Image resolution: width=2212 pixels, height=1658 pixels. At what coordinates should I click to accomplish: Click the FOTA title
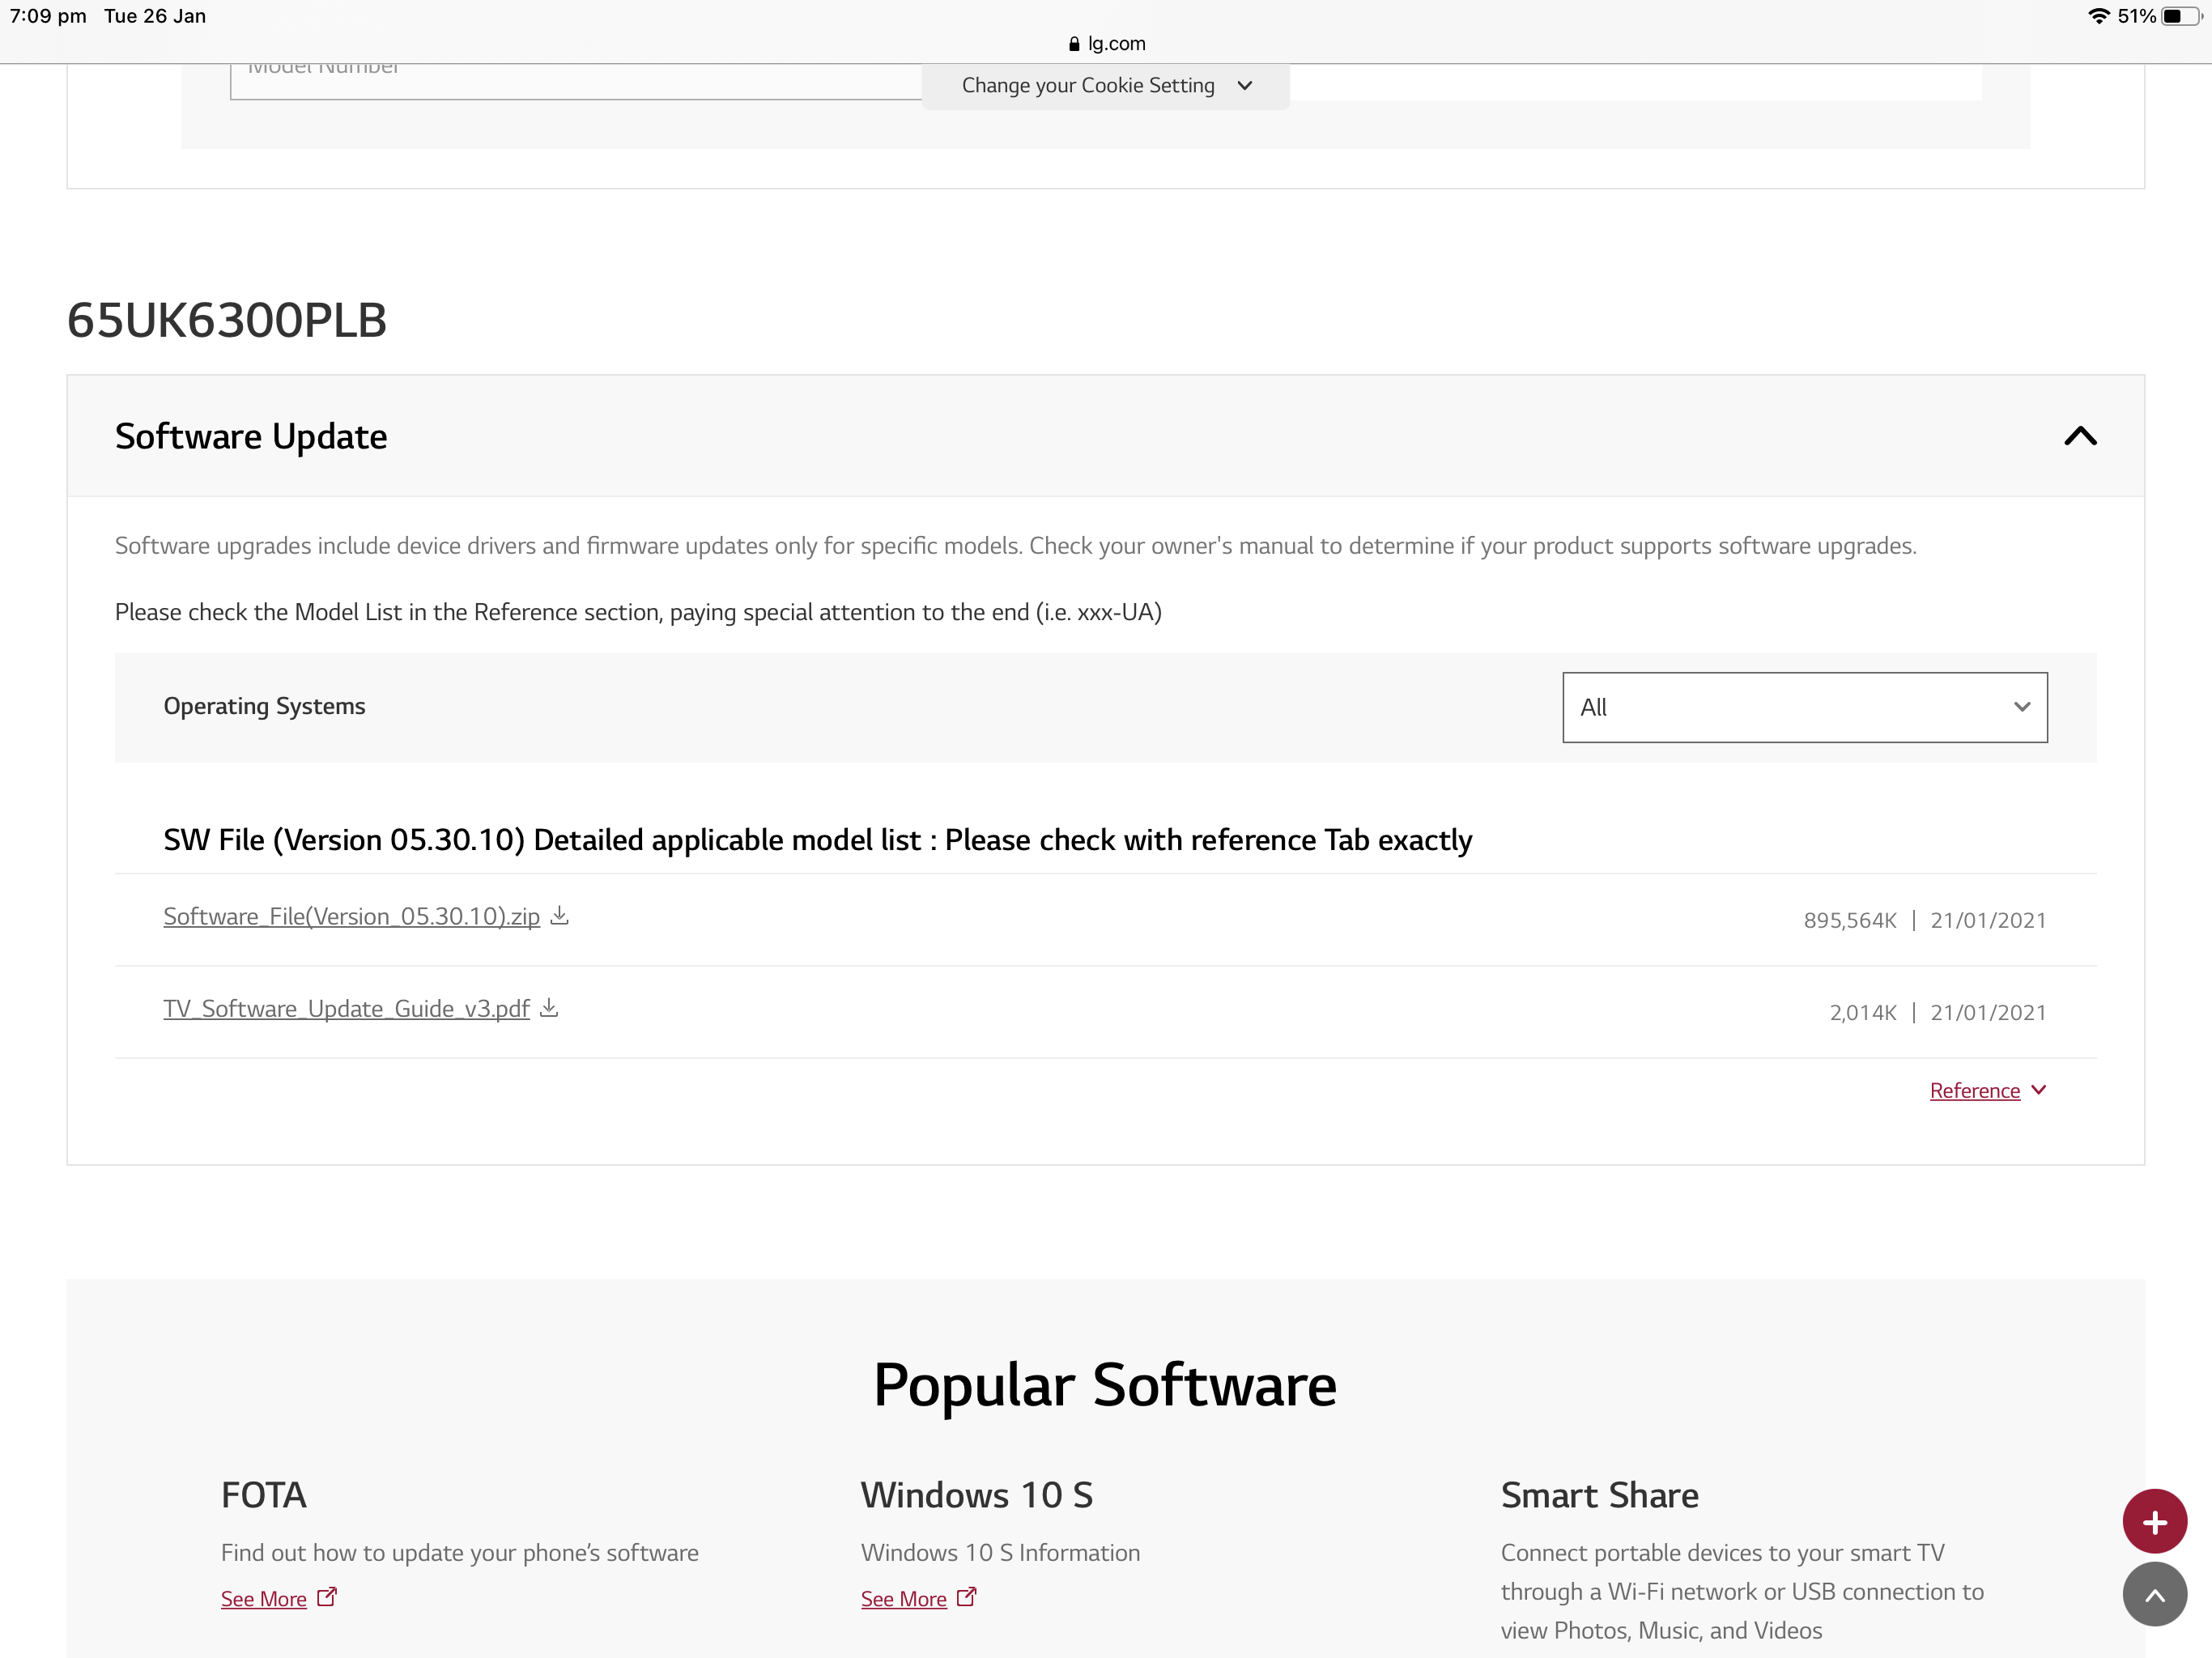[x=264, y=1495]
